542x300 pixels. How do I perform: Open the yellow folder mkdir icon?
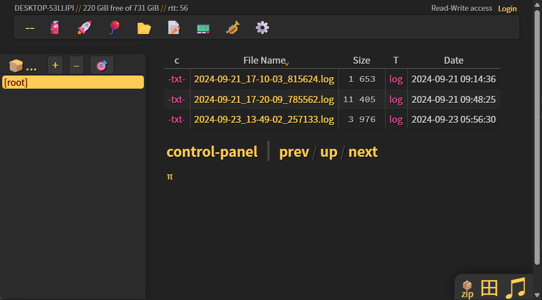144,28
